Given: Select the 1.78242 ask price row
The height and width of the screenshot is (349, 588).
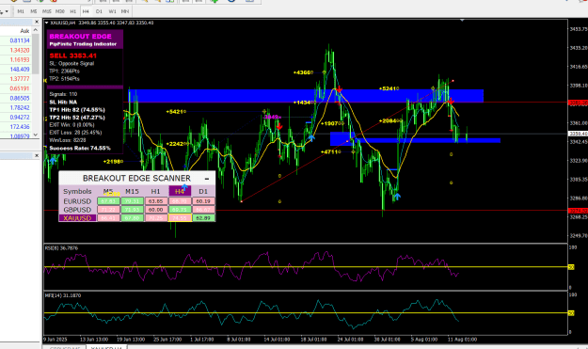Looking at the screenshot, I should [x=20, y=107].
